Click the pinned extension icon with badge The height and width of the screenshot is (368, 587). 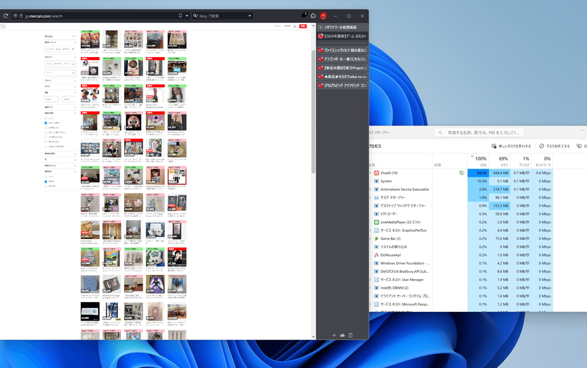[304, 15]
